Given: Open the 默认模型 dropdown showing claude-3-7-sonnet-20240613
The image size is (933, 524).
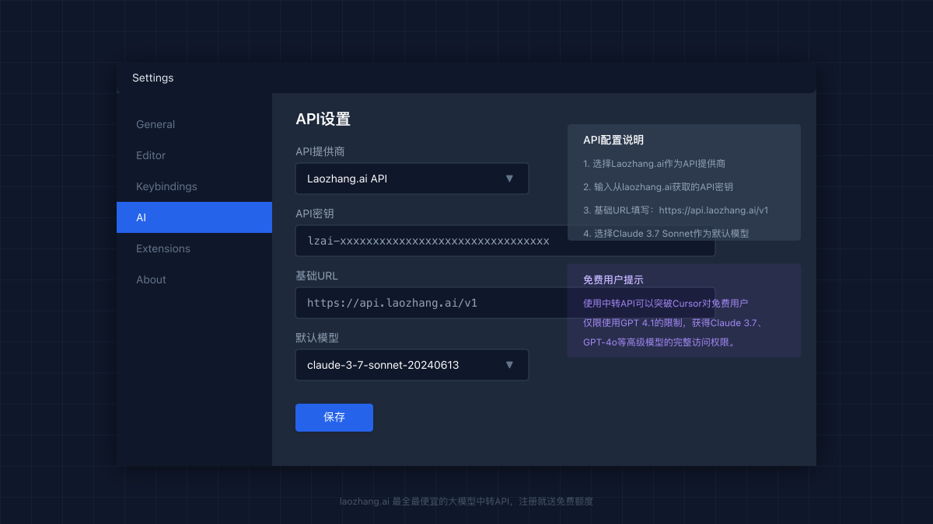Looking at the screenshot, I should pyautogui.click(x=412, y=365).
